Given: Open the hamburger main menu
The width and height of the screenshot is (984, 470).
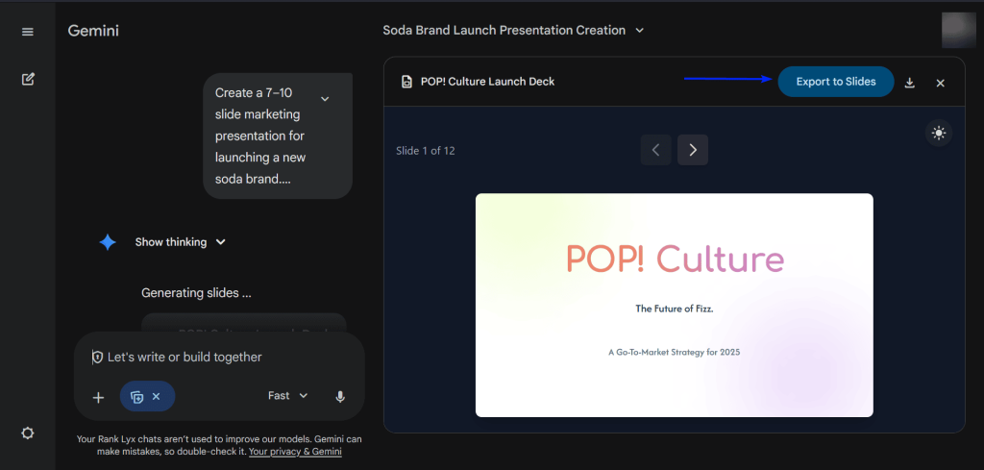Looking at the screenshot, I should click(27, 32).
